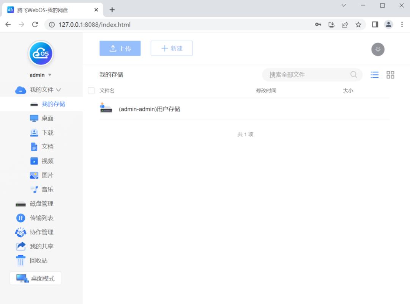Image resolution: width=410 pixels, height=304 pixels.
Task: Open the Chrome browser menu
Action: [402, 24]
